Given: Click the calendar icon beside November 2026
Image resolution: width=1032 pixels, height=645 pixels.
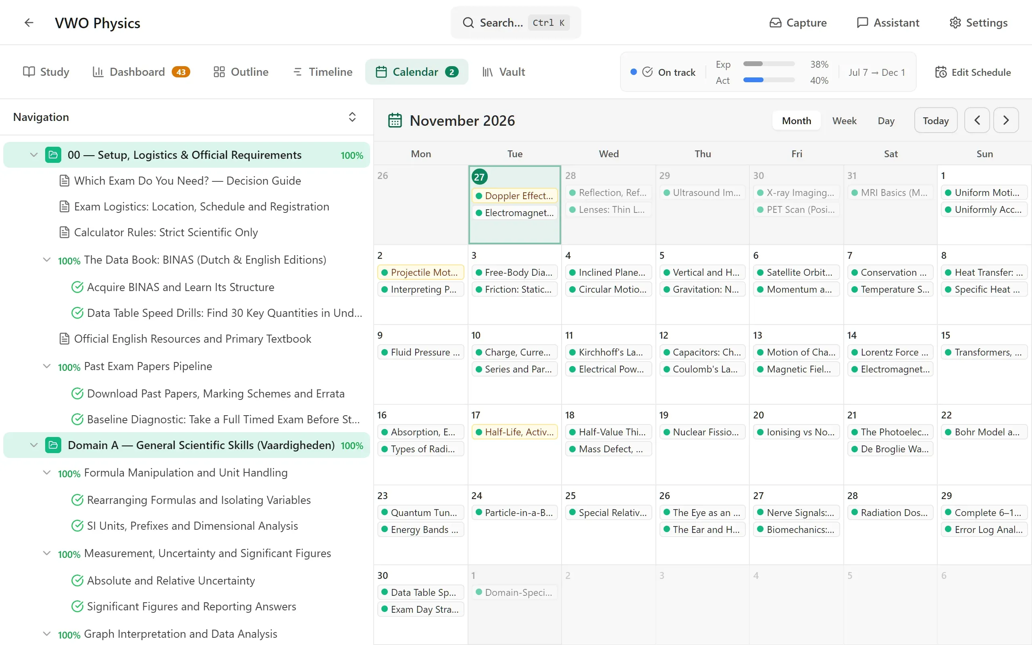Looking at the screenshot, I should (x=395, y=121).
